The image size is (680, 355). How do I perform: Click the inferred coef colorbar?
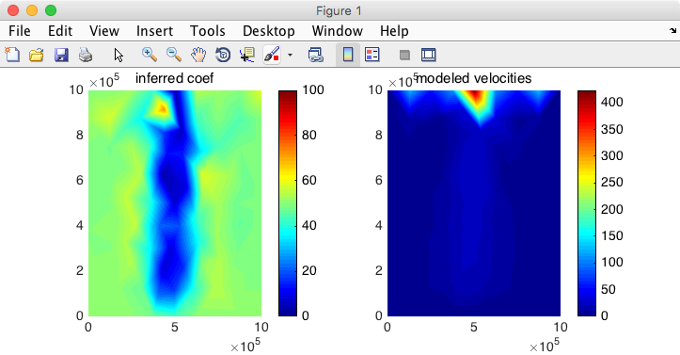288,202
